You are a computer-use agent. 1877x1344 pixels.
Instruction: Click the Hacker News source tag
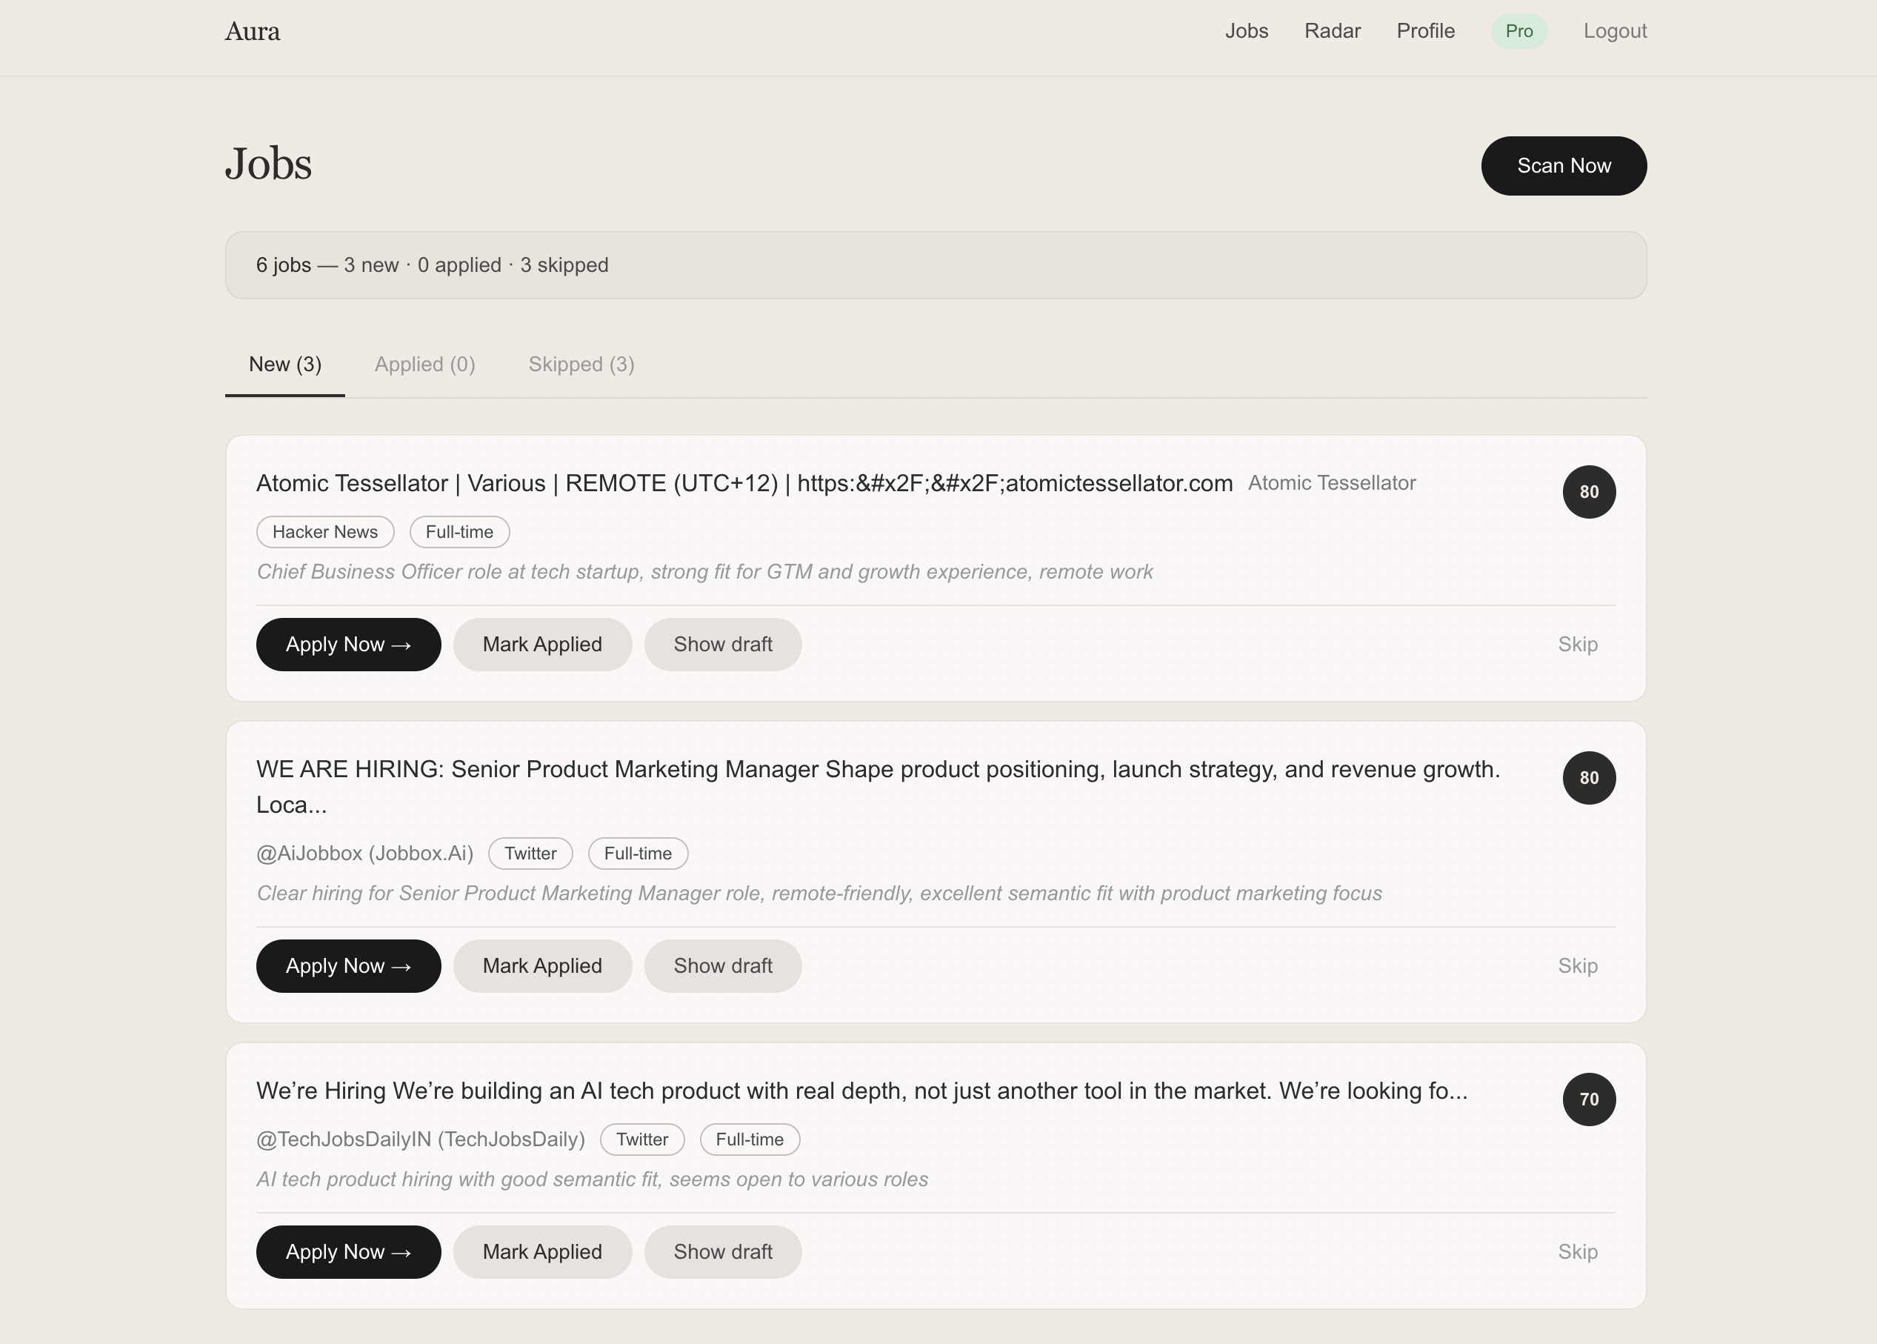(324, 531)
